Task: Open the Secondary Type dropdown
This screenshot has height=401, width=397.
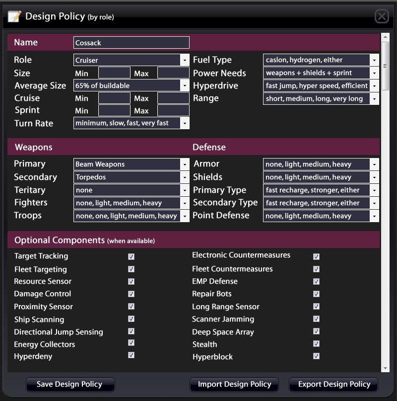Action: pyautogui.click(x=321, y=203)
